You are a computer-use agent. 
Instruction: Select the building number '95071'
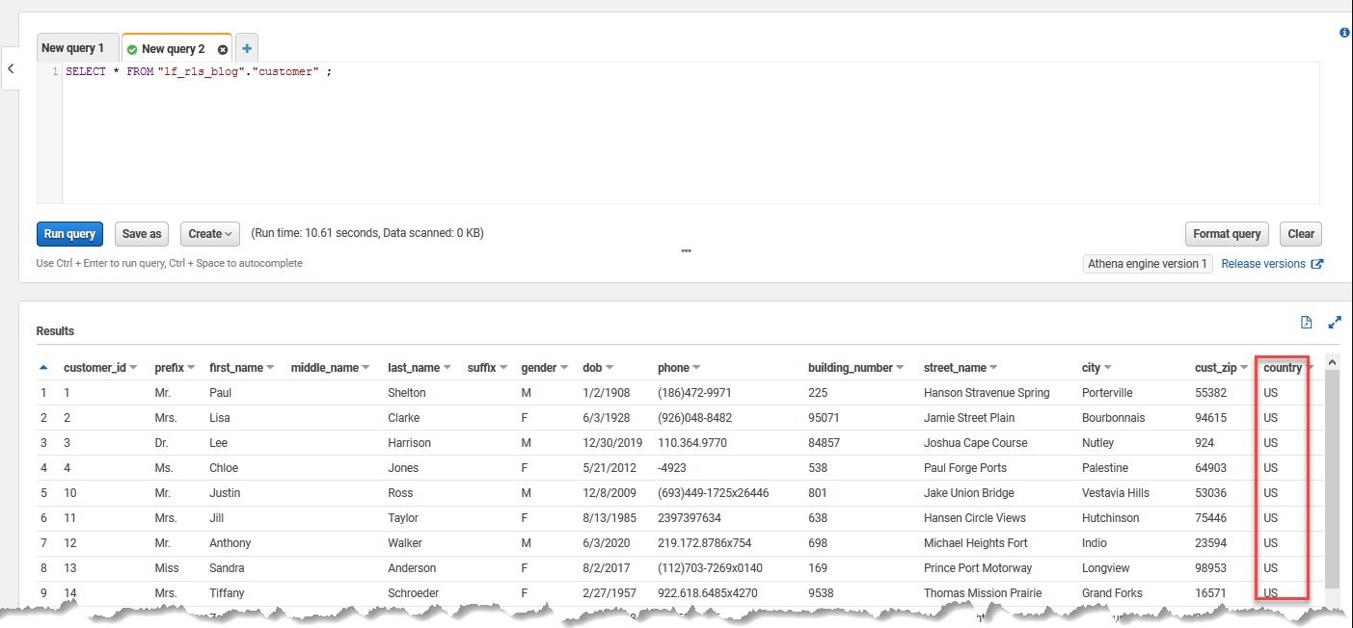(x=824, y=418)
